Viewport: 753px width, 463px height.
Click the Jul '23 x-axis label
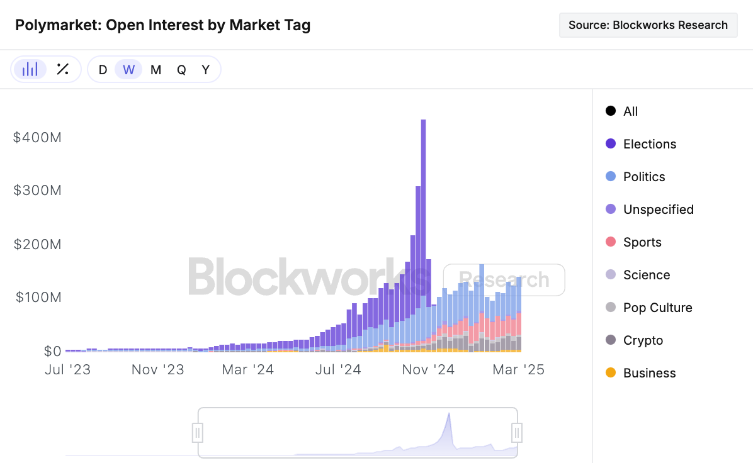(x=68, y=369)
